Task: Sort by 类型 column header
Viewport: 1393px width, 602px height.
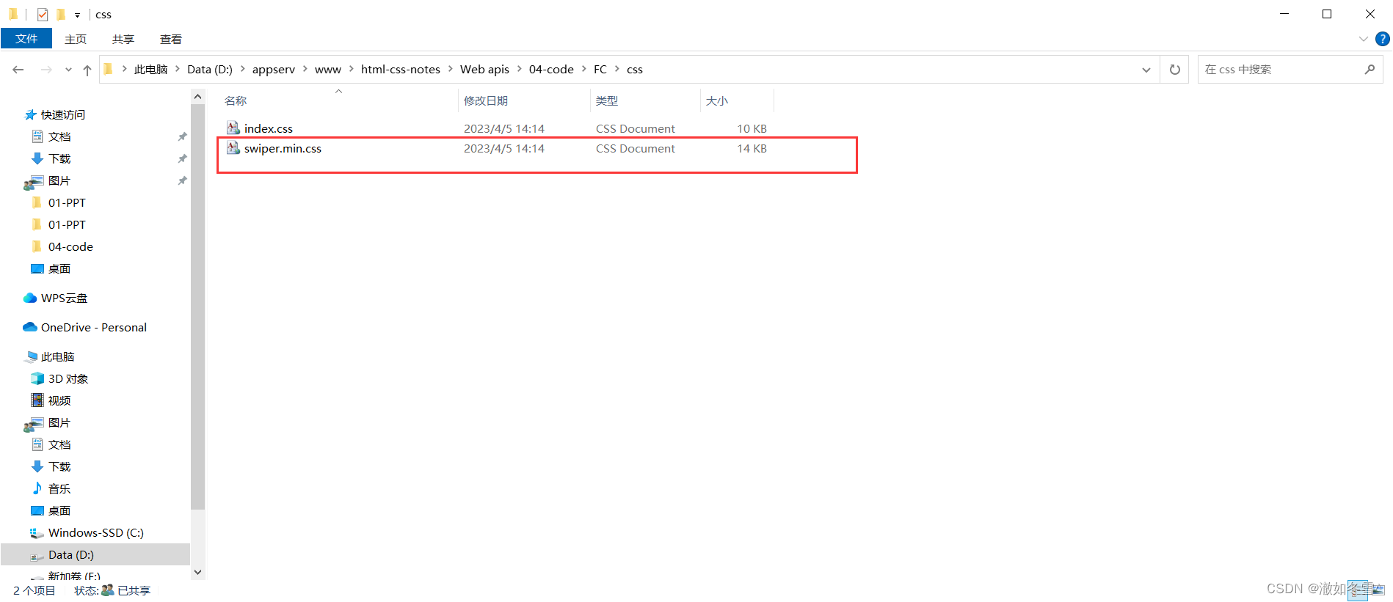Action: tap(607, 100)
